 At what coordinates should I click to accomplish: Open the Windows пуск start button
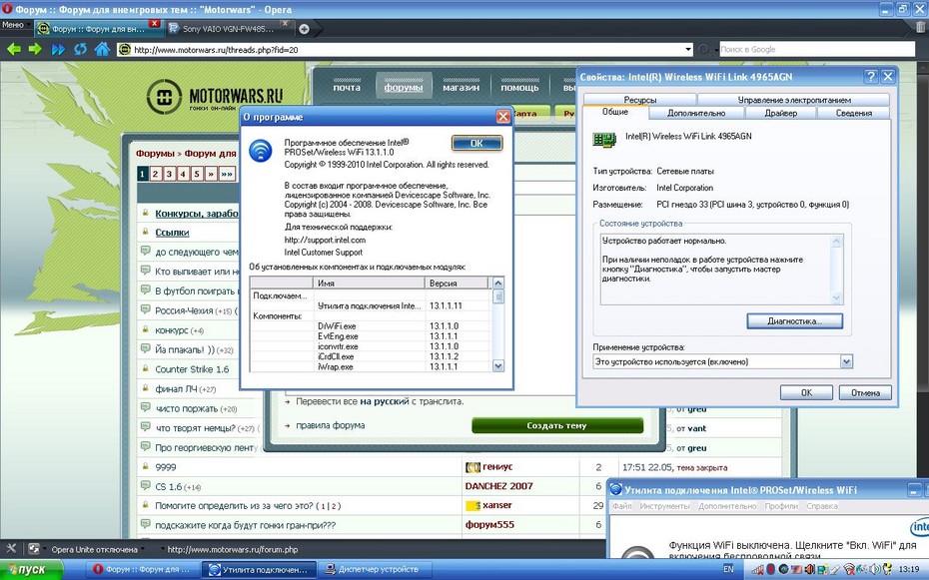click(31, 569)
